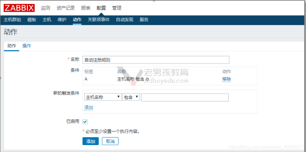Click the new trigger condition value field
306x152 pixels.
tap(185, 97)
